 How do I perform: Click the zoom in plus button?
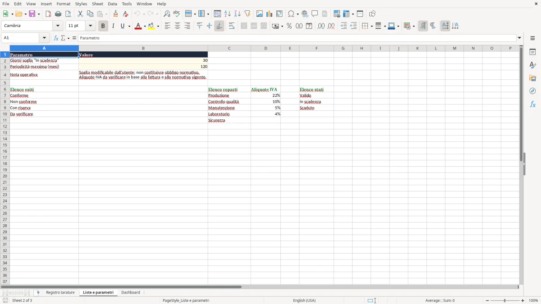pos(523,300)
